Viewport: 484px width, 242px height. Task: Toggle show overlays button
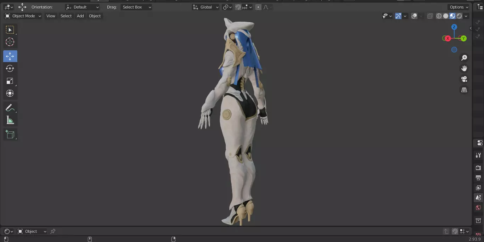414,16
